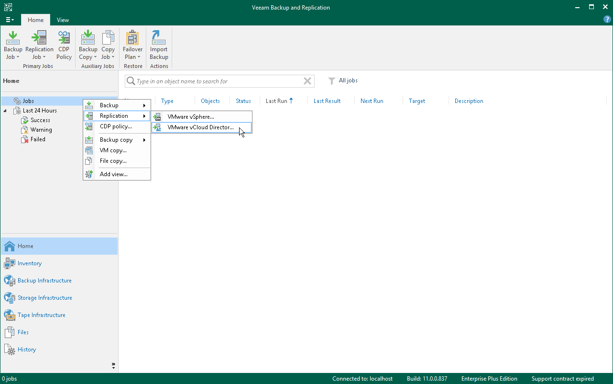
Task: Click the Veeam application logo icon
Action: (x=8, y=7)
